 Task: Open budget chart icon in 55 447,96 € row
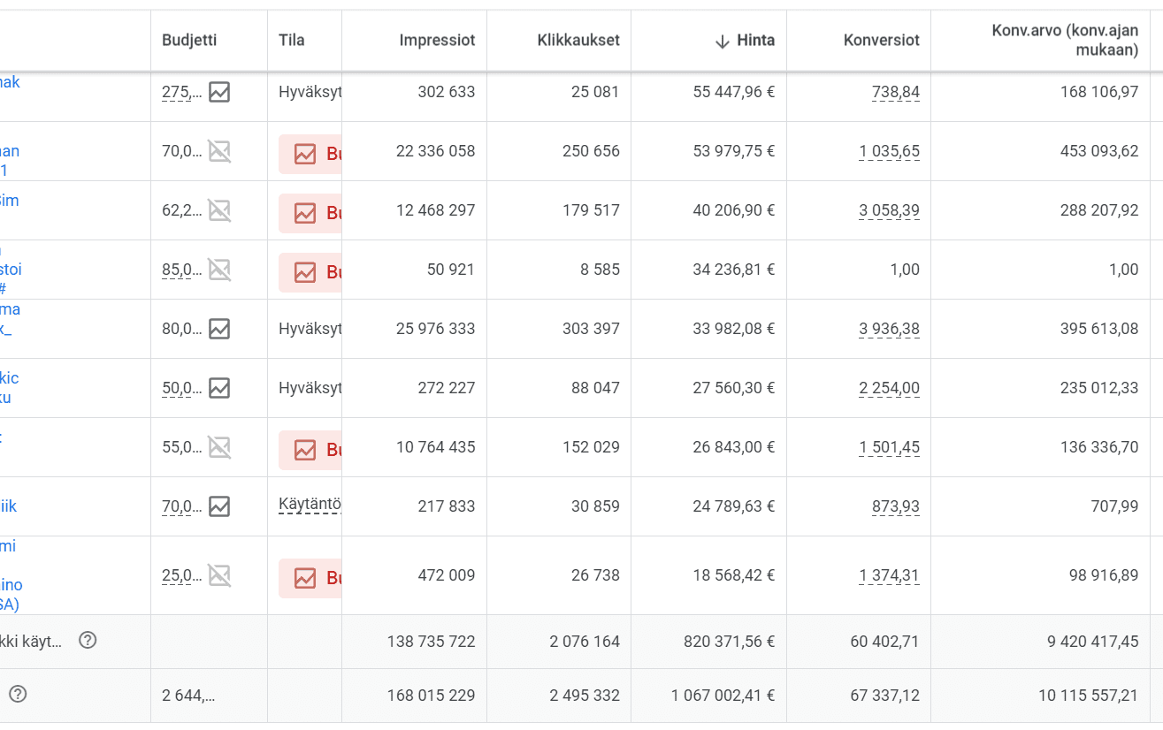219,92
